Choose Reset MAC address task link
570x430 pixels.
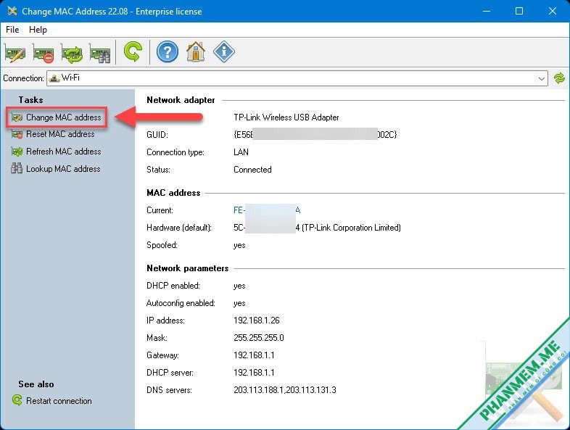(60, 134)
